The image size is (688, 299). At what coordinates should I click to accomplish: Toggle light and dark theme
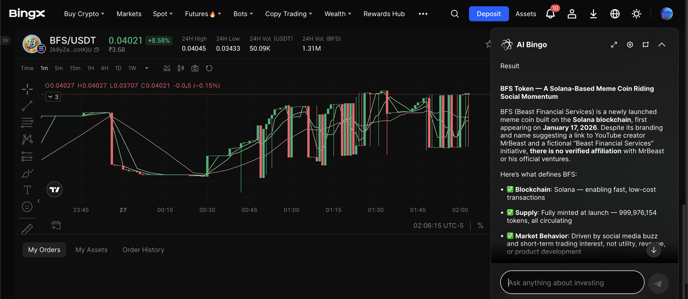click(636, 14)
